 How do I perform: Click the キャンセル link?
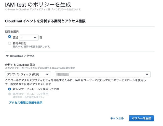coord(117,118)
